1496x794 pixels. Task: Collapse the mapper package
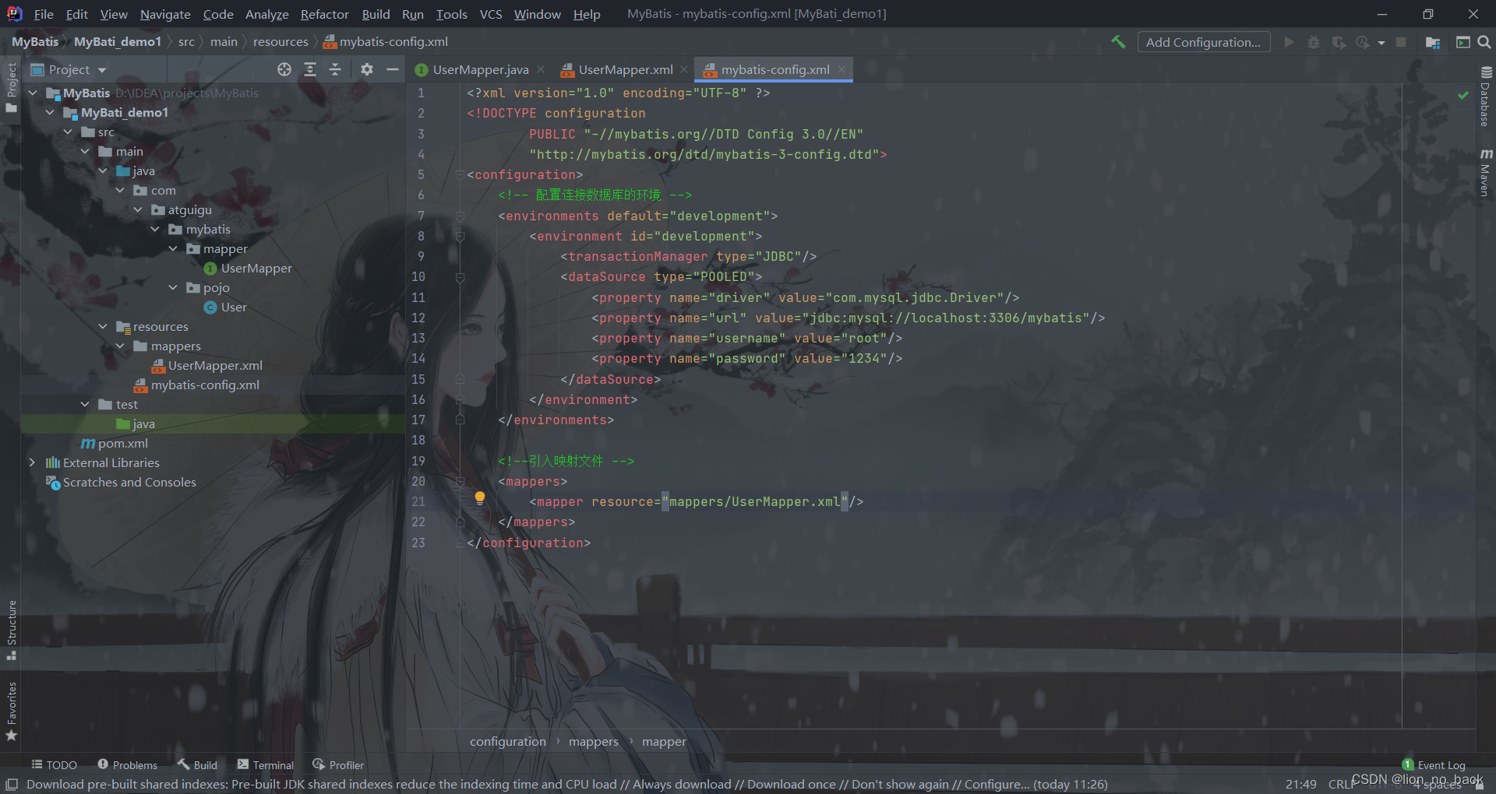point(173,248)
